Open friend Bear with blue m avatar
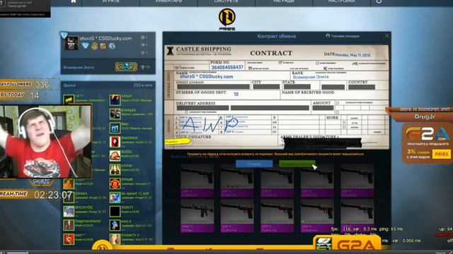This screenshot has height=254, width=453. 115,128
